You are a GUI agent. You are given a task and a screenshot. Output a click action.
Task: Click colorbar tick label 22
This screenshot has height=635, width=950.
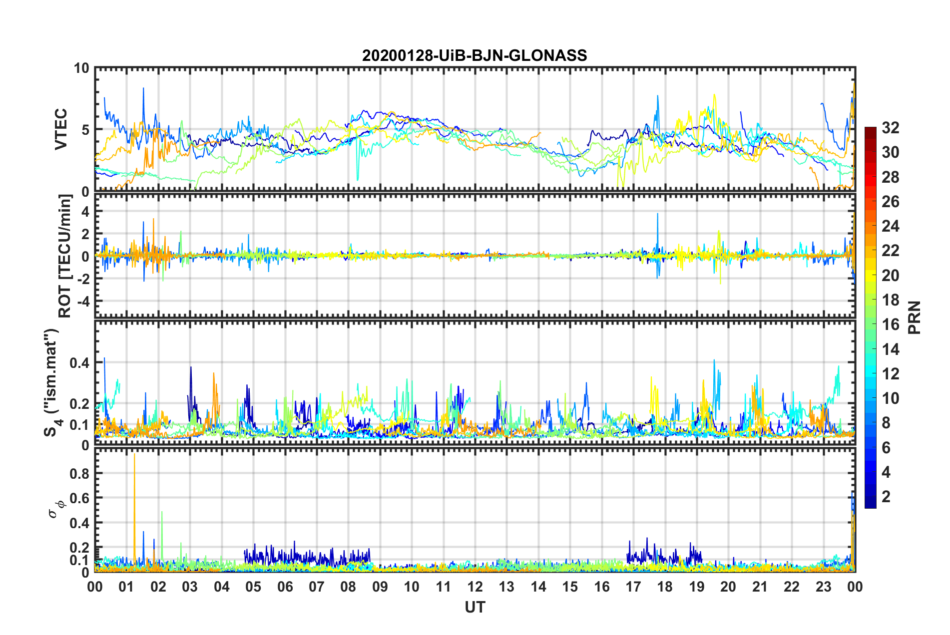[890, 251]
